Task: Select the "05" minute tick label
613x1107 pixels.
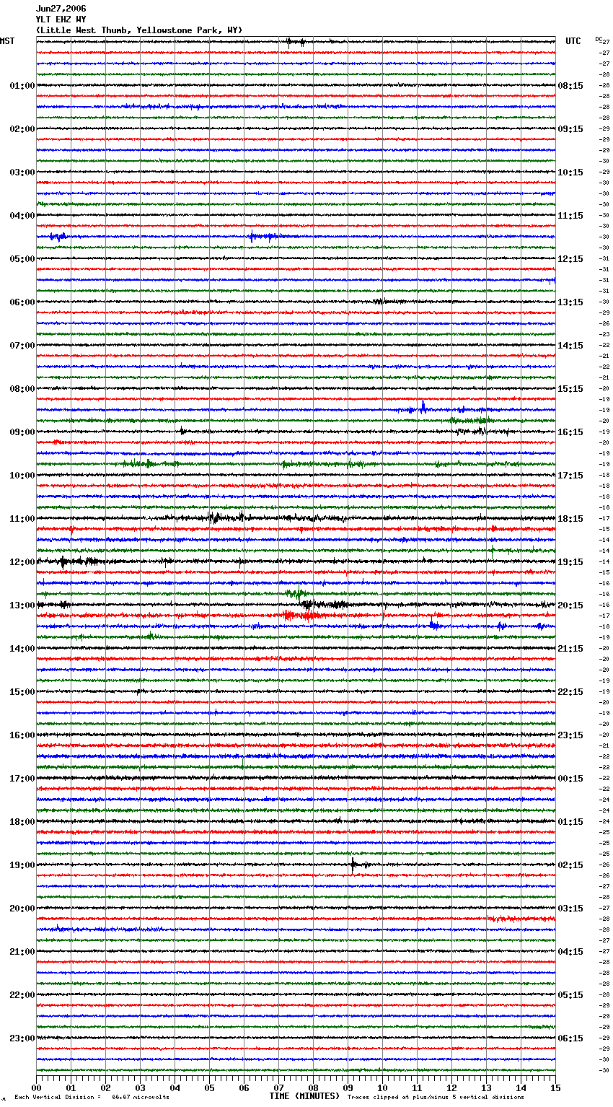Action: pos(209,1088)
